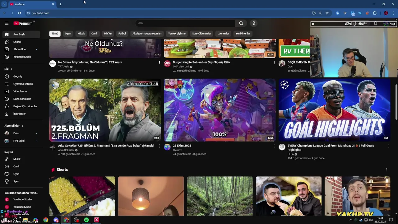Click the Ara search field

click(x=185, y=23)
